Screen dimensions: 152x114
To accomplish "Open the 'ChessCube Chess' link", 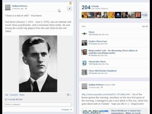I will tap(97, 61).
